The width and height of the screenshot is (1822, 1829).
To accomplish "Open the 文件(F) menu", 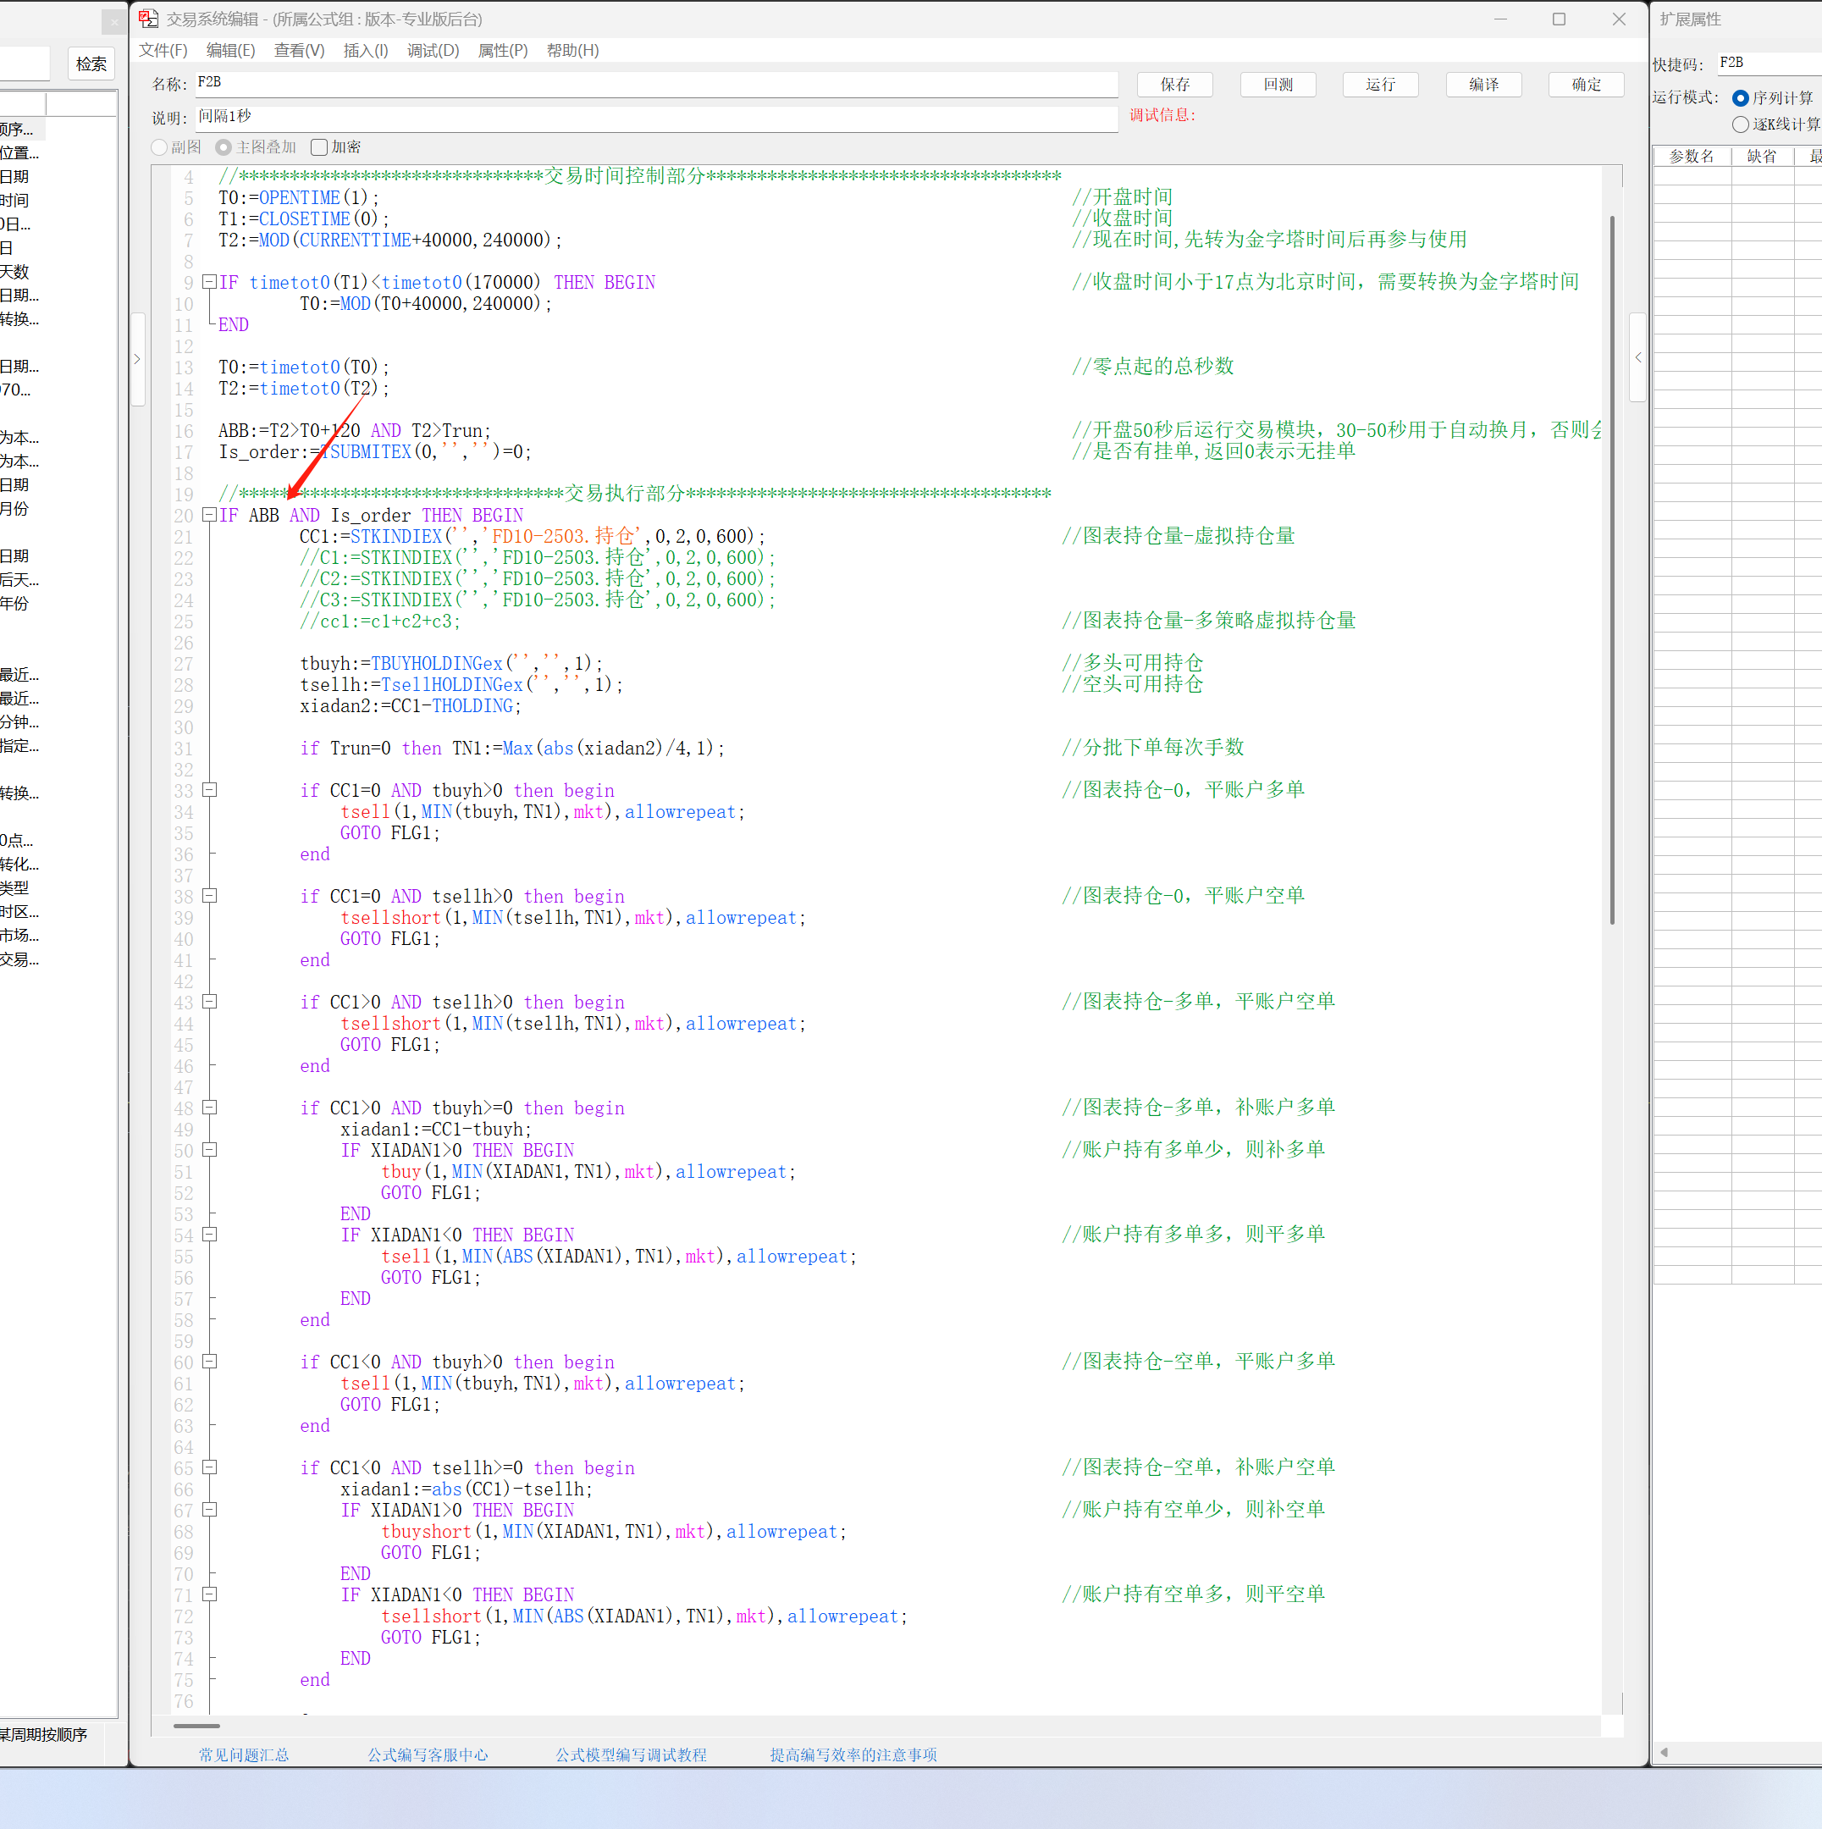I will pos(163,50).
